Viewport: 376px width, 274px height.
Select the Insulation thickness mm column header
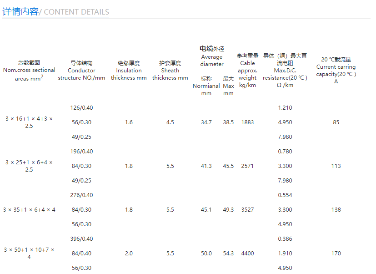coord(129,71)
